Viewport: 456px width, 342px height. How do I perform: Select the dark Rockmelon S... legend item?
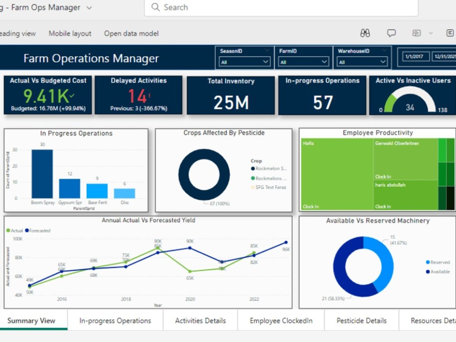(269, 168)
